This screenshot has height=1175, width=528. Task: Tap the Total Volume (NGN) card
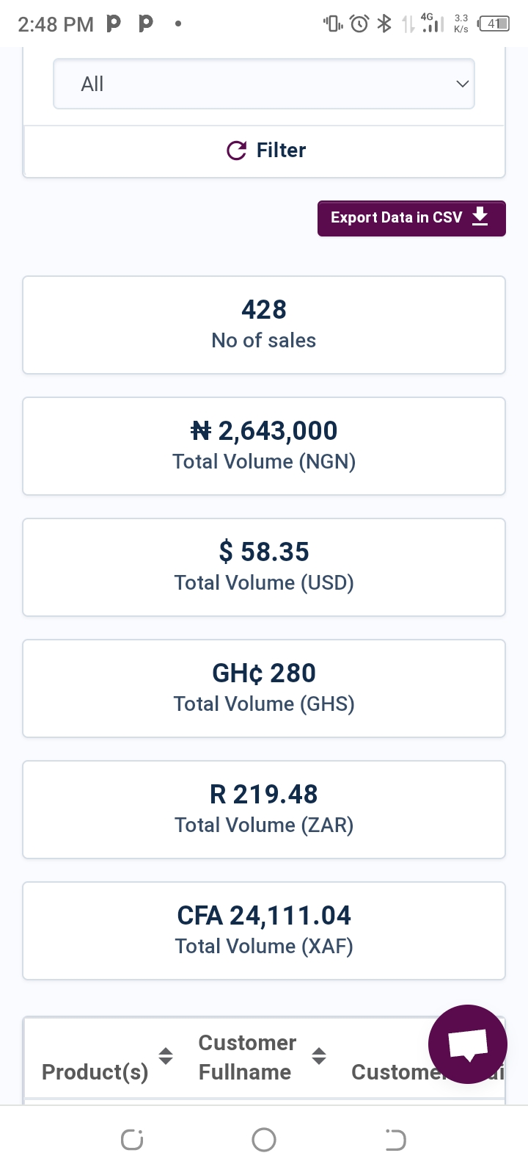tap(264, 446)
